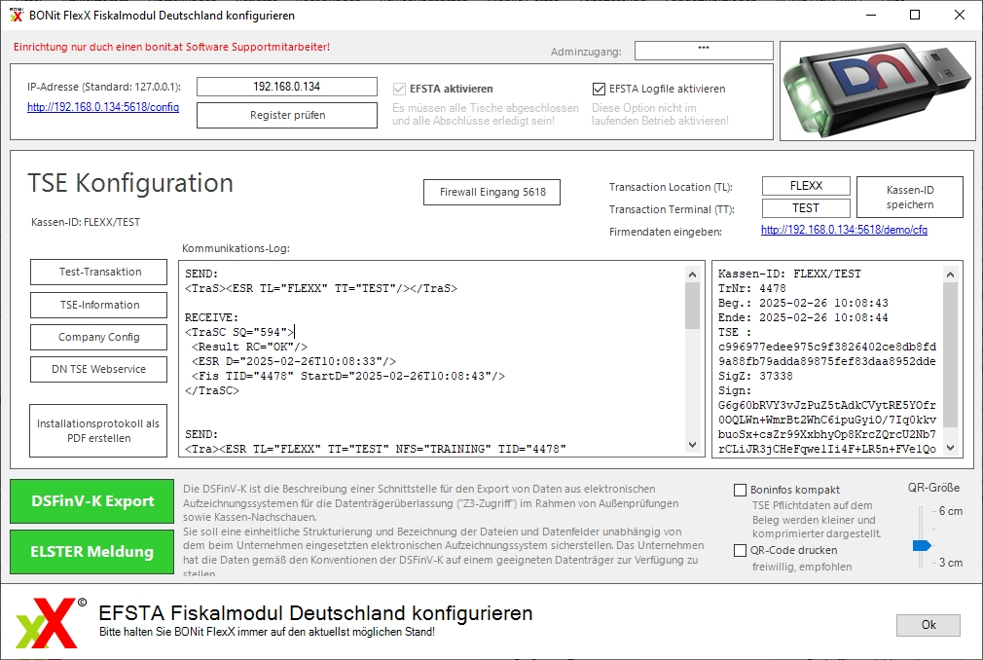
Task: Click the Adminzugang password field
Action: 704,51
